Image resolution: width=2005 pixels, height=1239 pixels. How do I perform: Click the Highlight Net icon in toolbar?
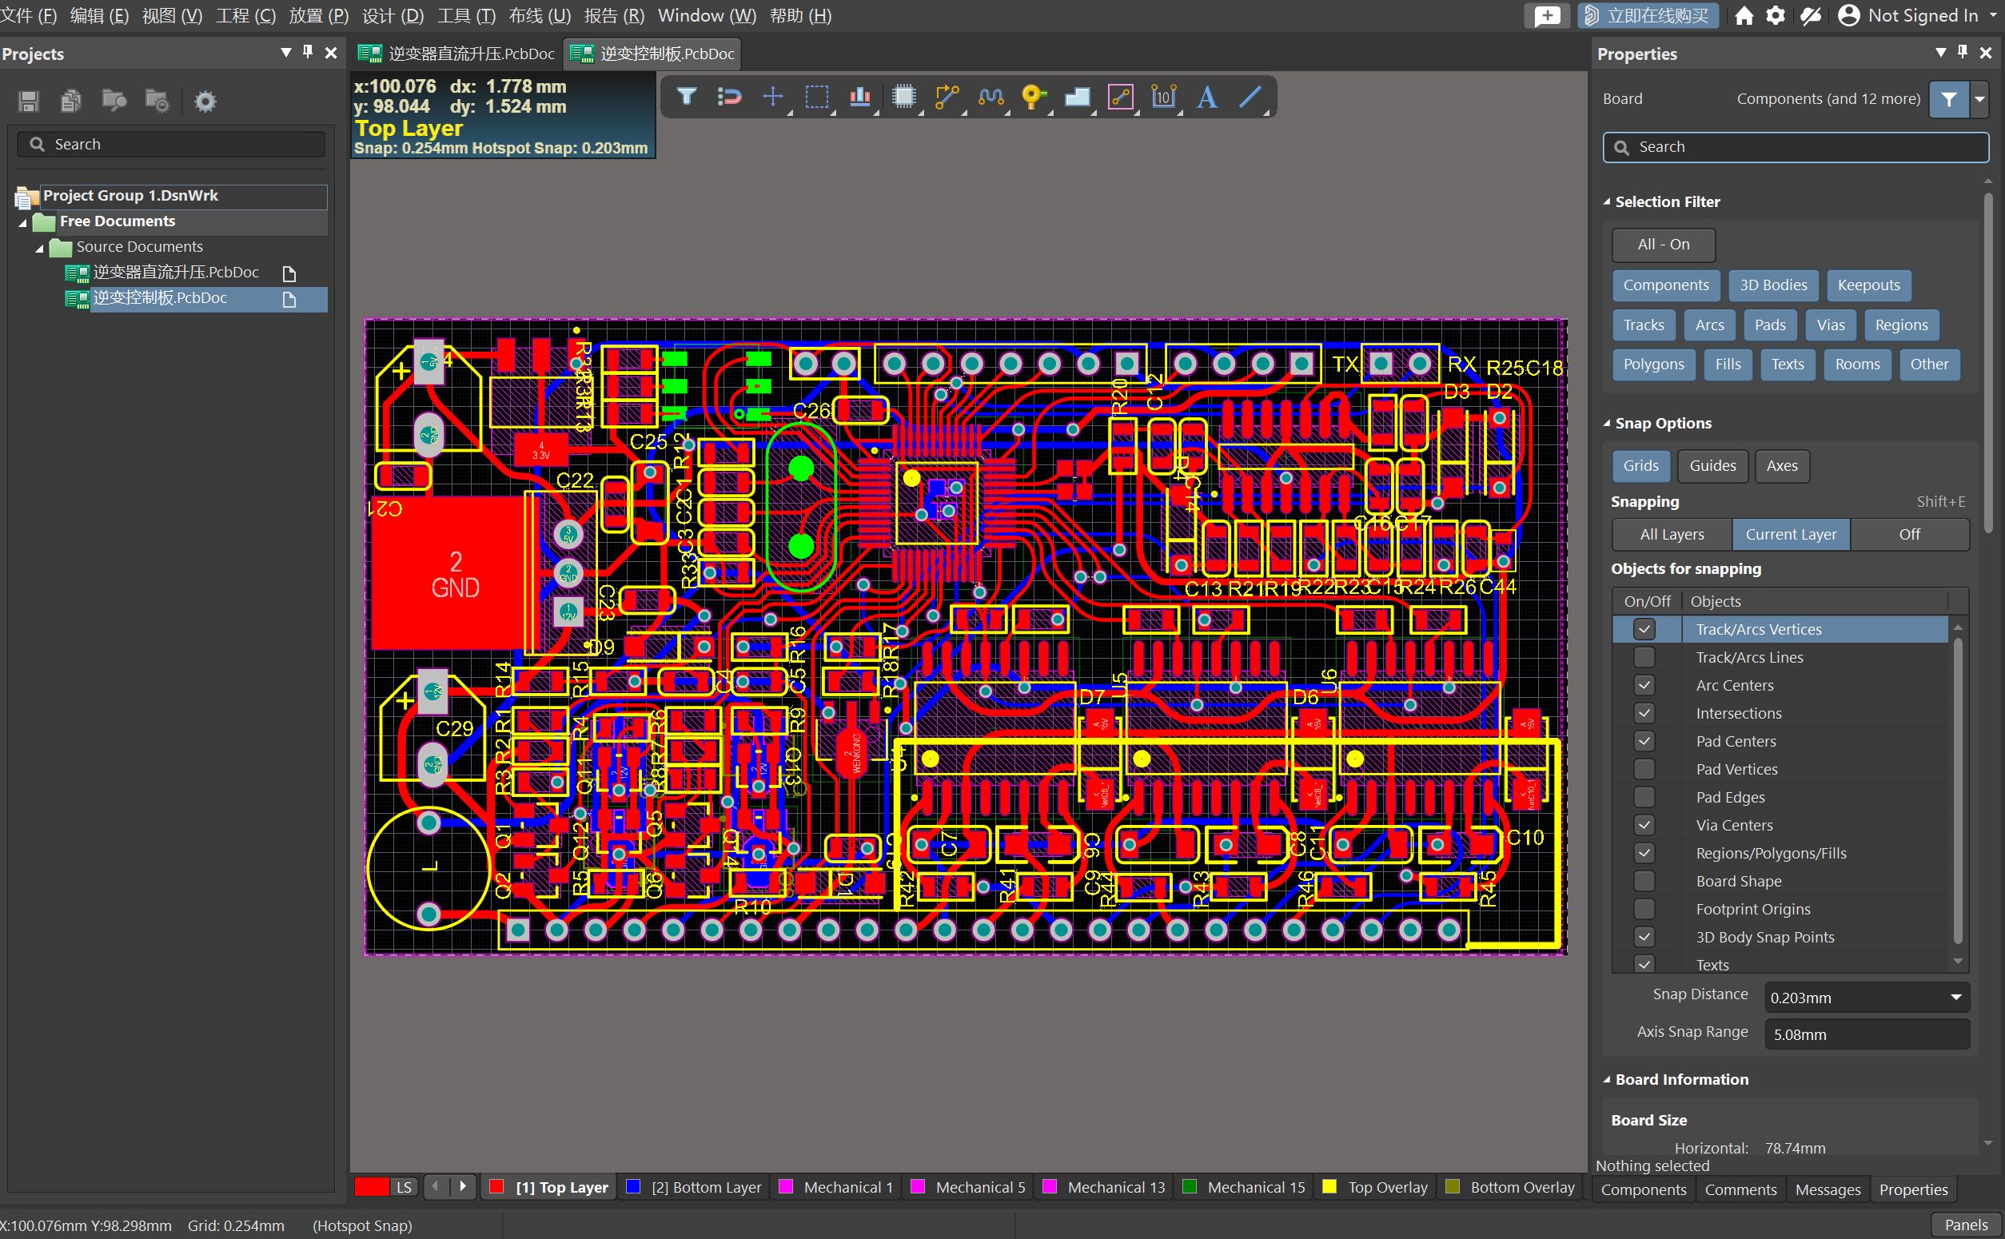1035,96
